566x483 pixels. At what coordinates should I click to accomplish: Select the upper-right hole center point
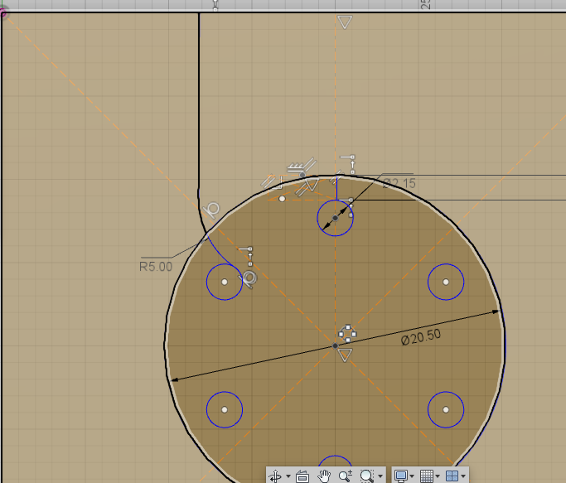[446, 282]
